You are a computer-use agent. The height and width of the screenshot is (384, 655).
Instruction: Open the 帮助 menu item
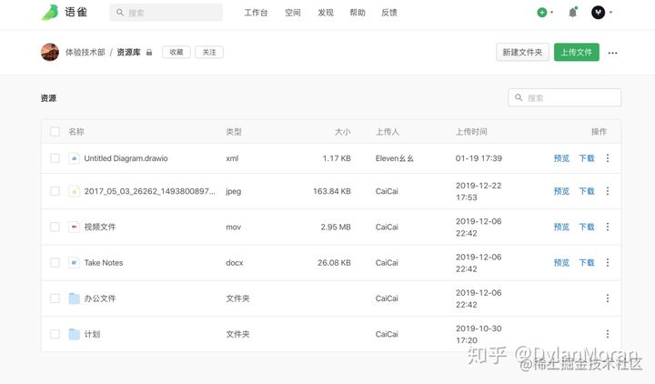click(358, 13)
